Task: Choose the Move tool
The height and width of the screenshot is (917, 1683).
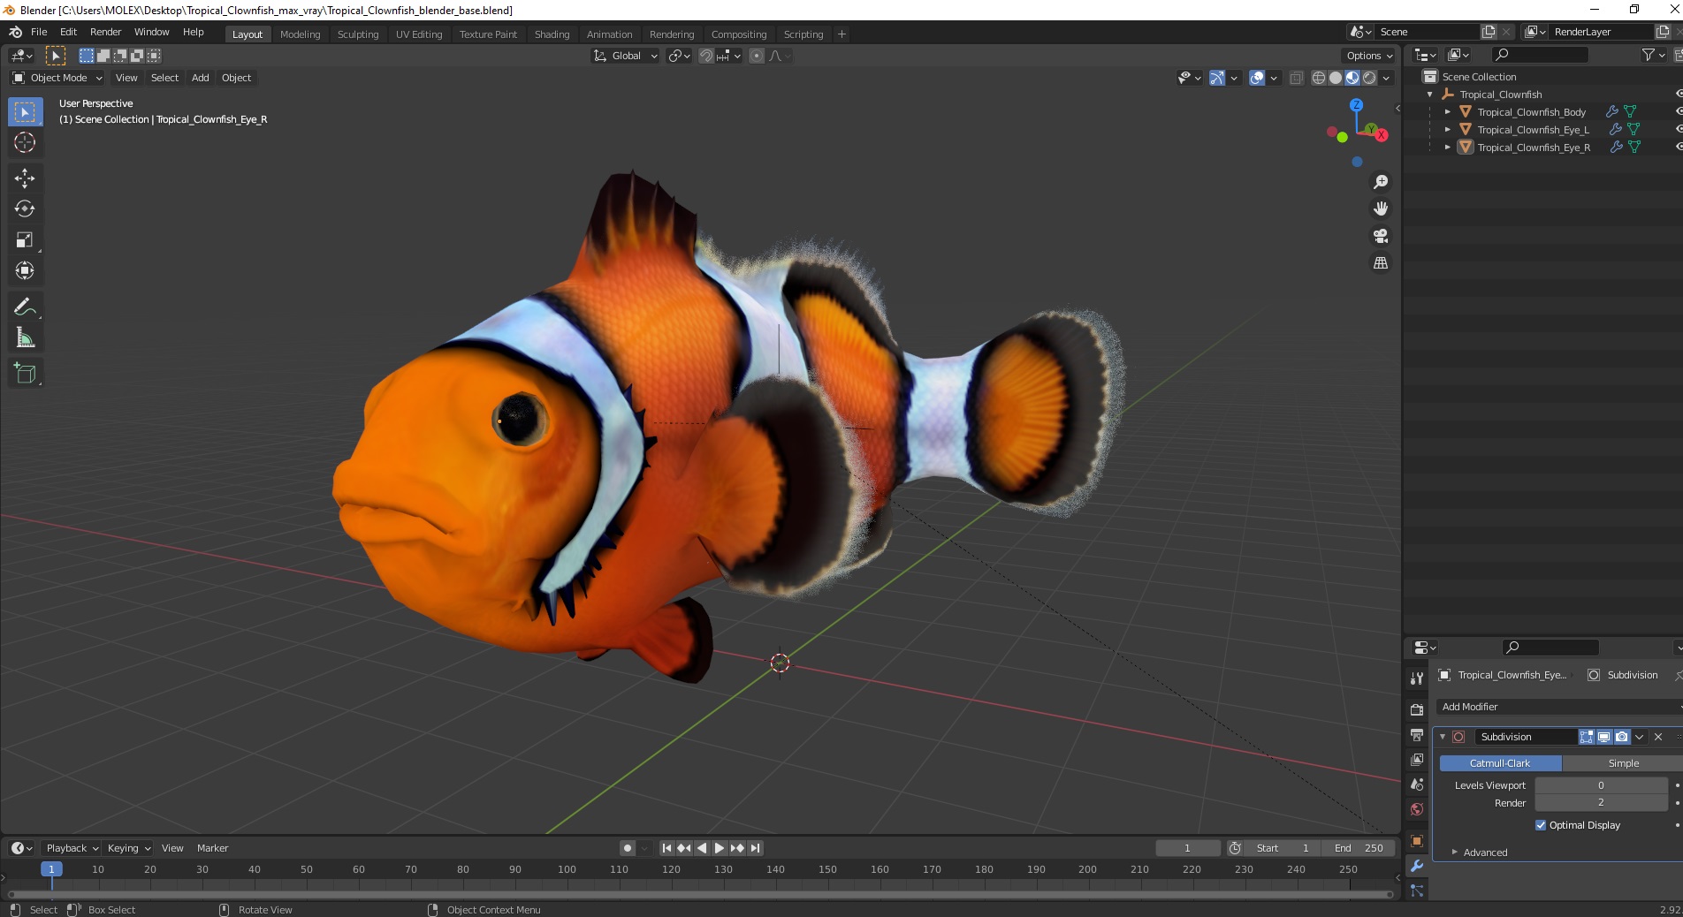Action: [25, 178]
